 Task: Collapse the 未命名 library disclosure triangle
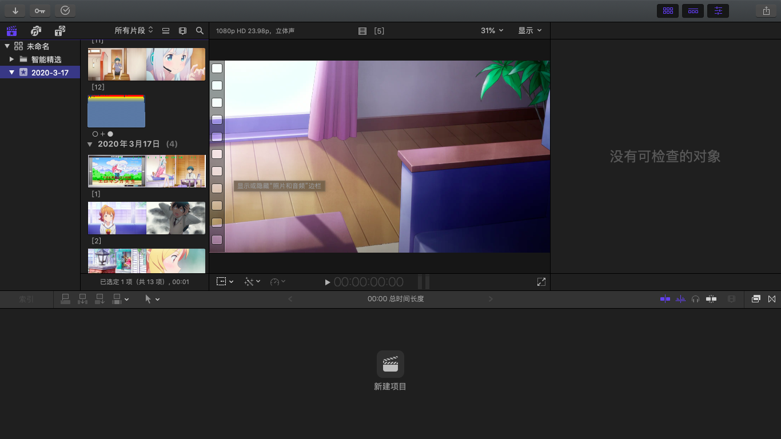coord(7,46)
